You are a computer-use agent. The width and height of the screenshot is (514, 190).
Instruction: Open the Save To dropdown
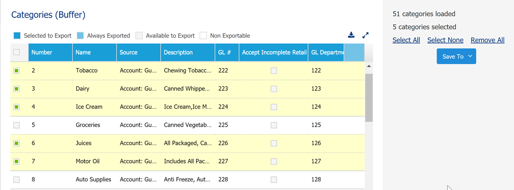coord(456,56)
